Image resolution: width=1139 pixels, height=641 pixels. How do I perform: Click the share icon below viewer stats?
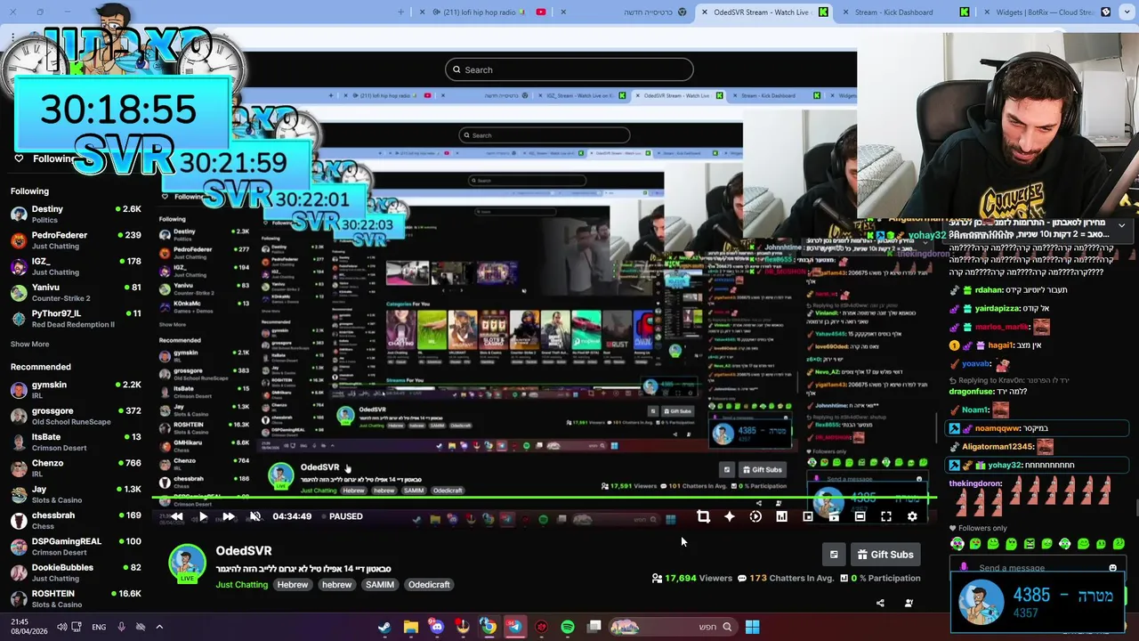tap(880, 603)
